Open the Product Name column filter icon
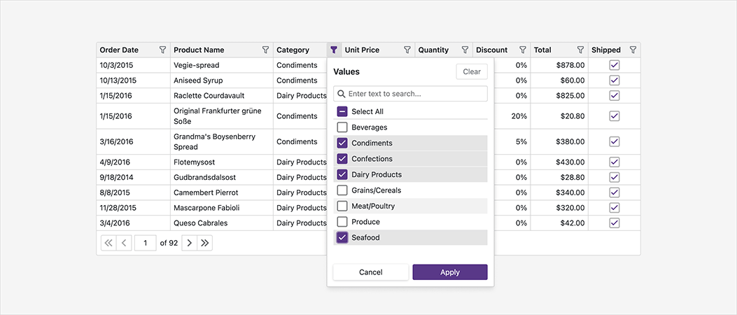This screenshot has height=315, width=737. click(265, 50)
